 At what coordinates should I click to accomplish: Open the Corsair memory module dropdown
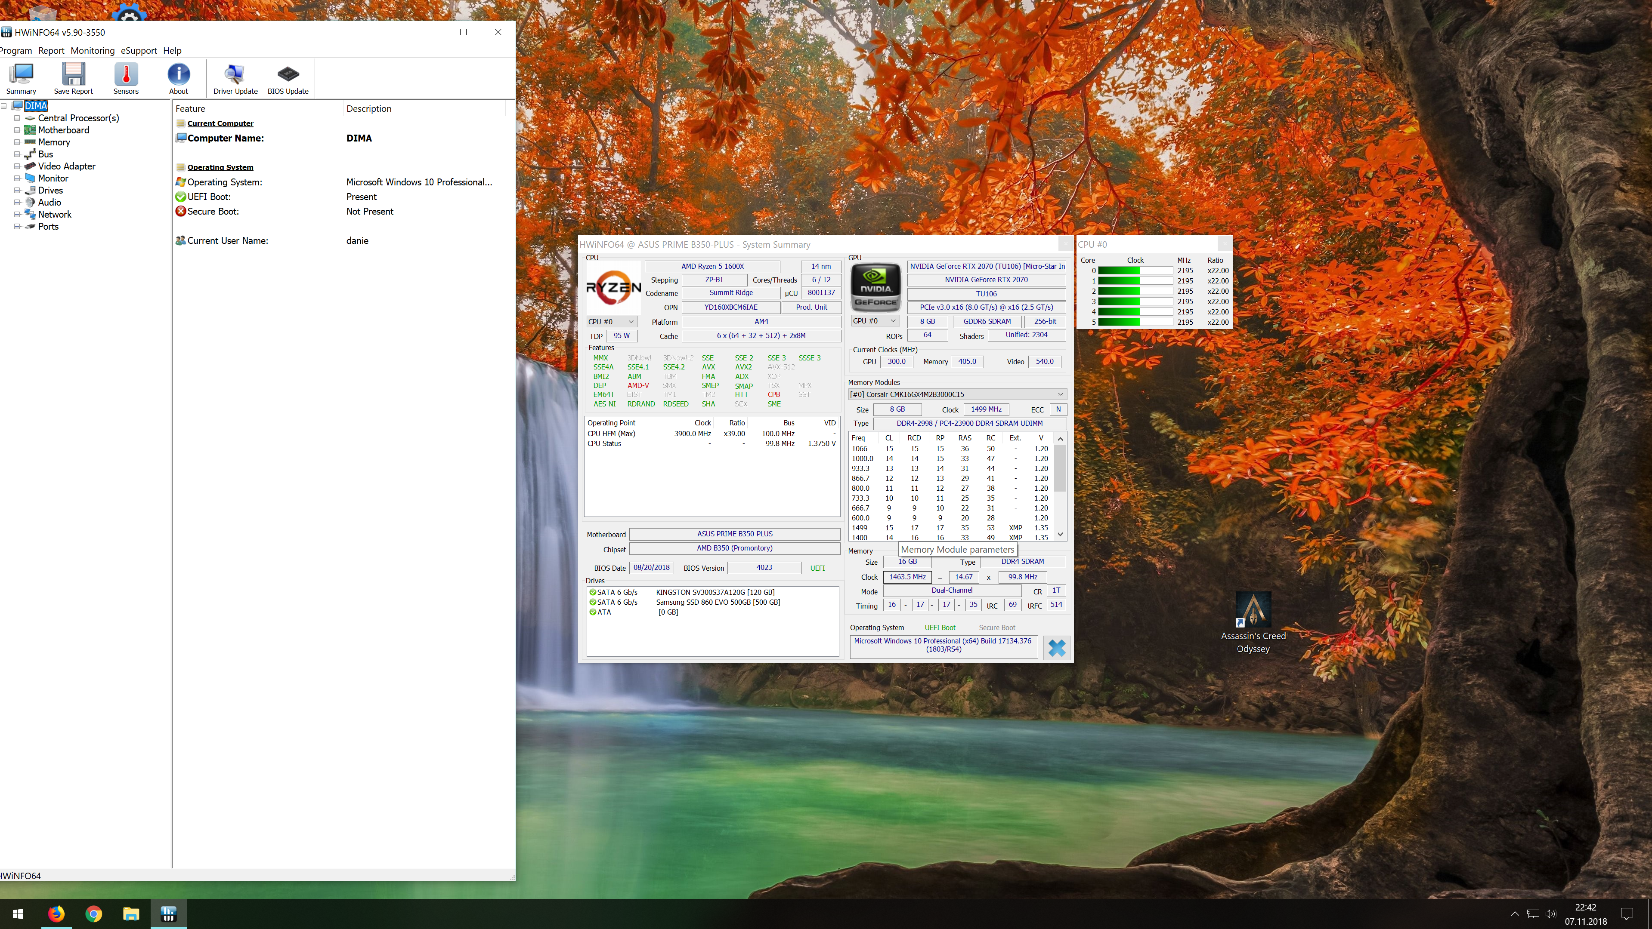(957, 394)
